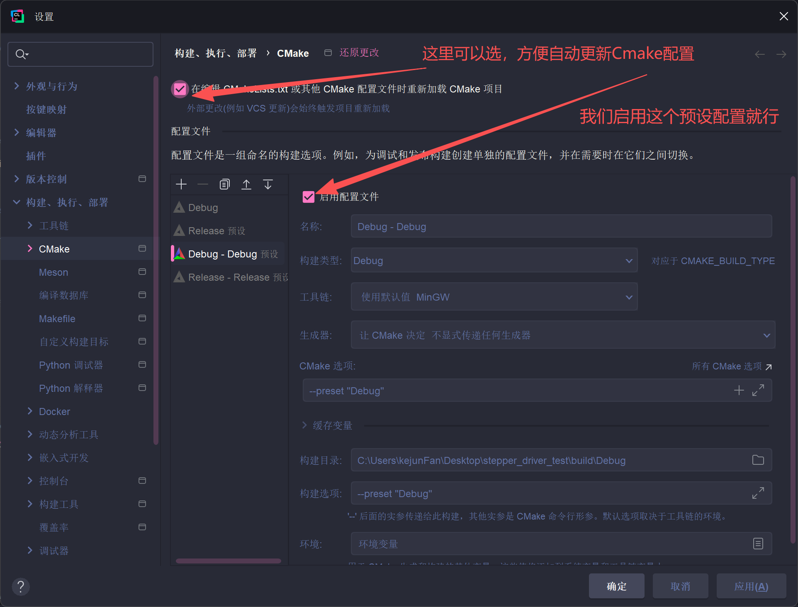
Task: Expand the build options field editor
Action: (758, 493)
